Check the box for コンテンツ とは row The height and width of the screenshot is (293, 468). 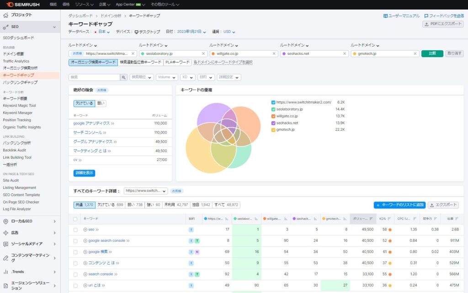coord(75,263)
